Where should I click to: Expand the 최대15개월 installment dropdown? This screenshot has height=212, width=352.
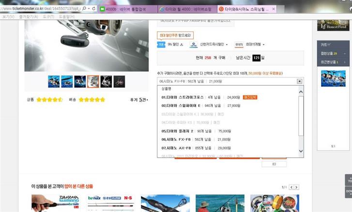tap(263, 45)
